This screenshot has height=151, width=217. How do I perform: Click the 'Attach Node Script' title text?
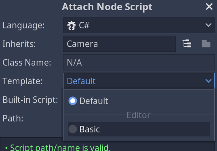(x=107, y=6)
